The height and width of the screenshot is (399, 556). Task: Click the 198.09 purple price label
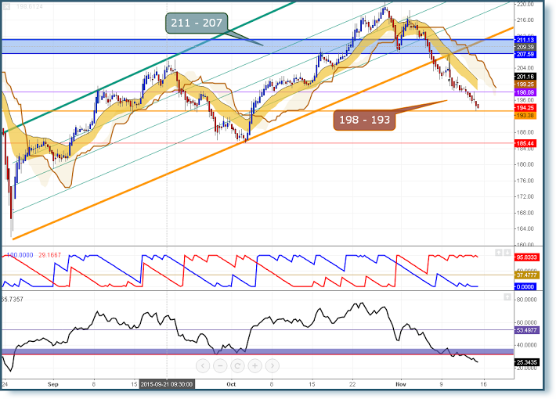(x=525, y=92)
